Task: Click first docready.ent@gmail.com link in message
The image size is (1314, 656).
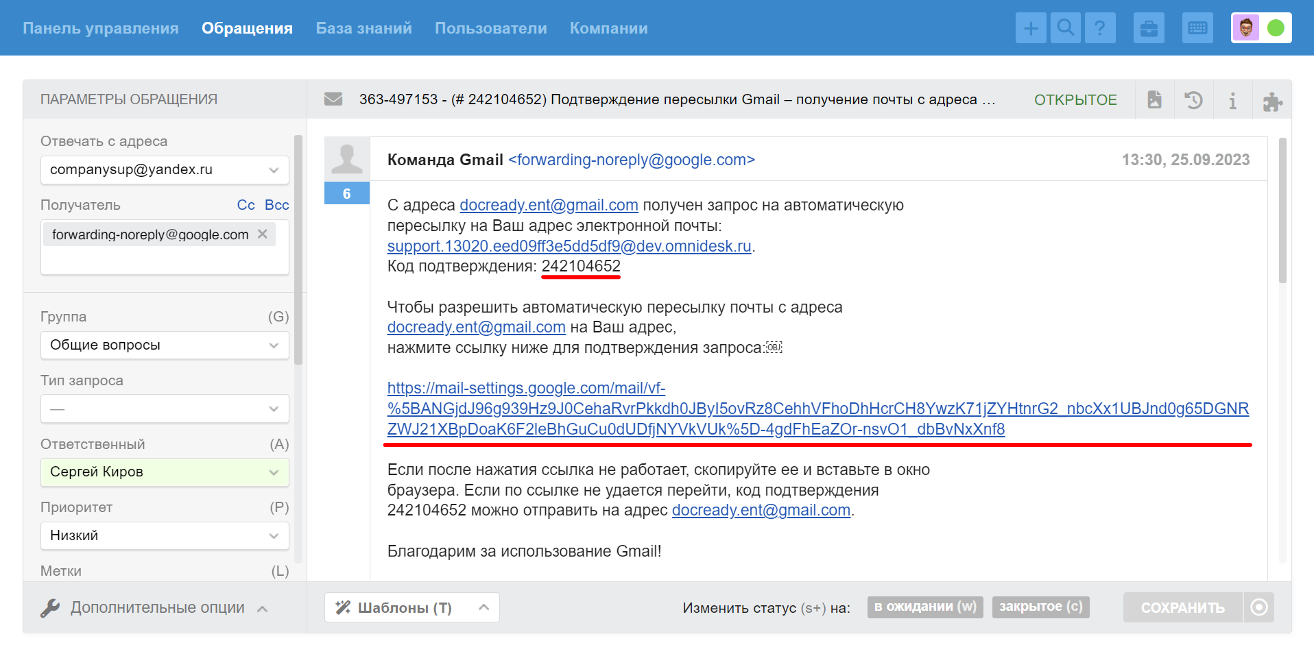Action: coord(549,205)
